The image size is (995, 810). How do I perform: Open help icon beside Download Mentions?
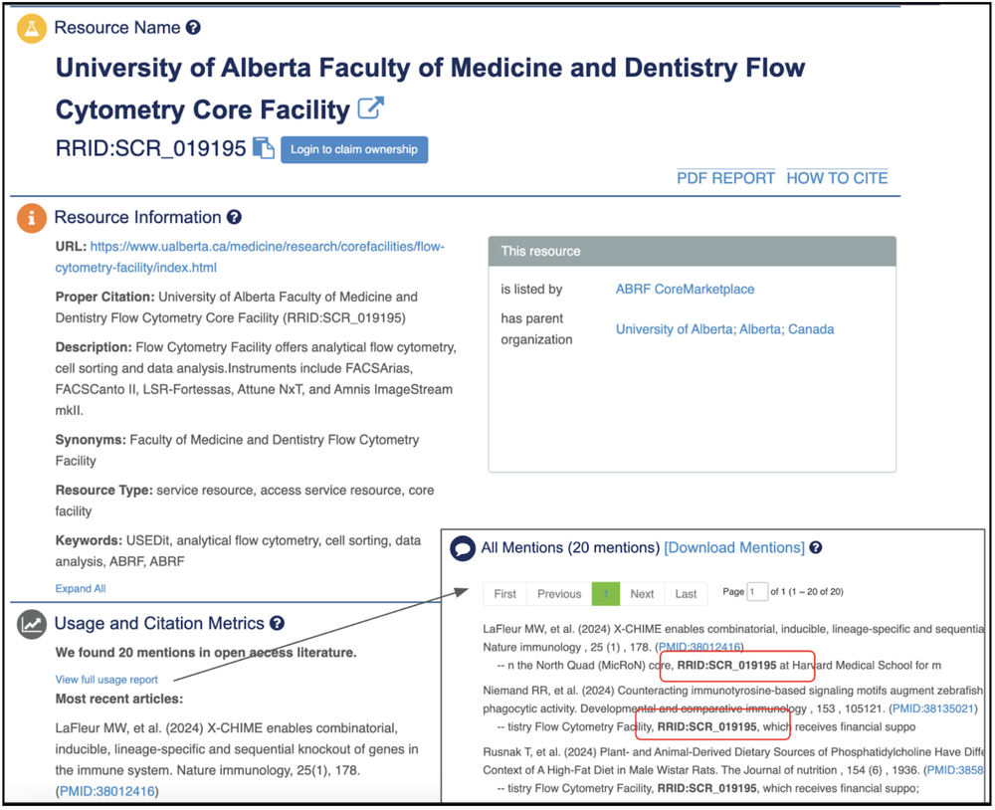pyautogui.click(x=816, y=547)
